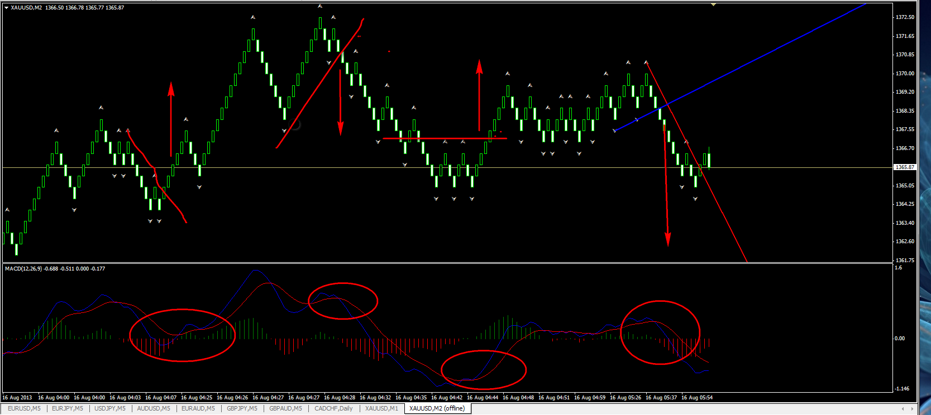Click the 16 Aug 04:51 time label
Viewport: 931px width, 415px height.
click(554, 398)
